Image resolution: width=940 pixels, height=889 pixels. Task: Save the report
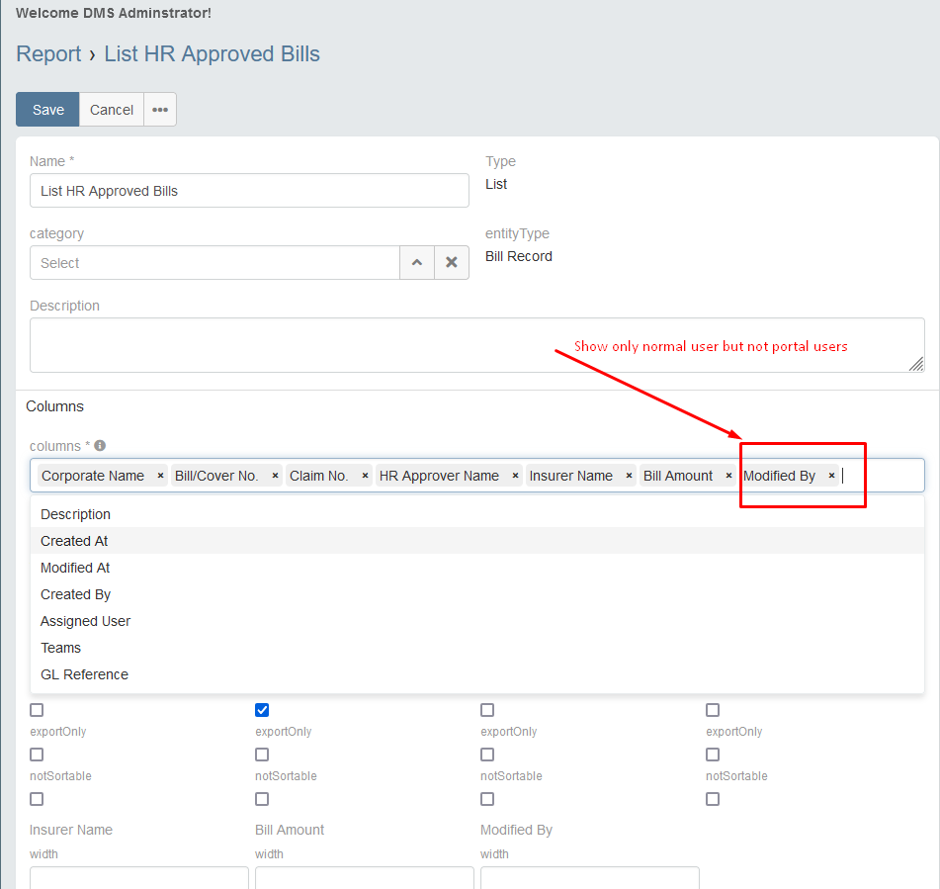tap(47, 110)
